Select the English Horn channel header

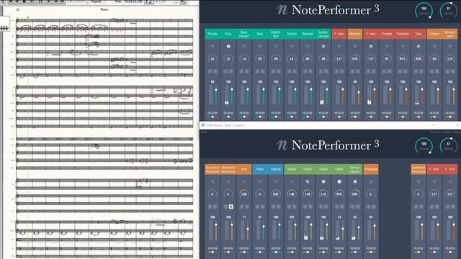[276, 34]
